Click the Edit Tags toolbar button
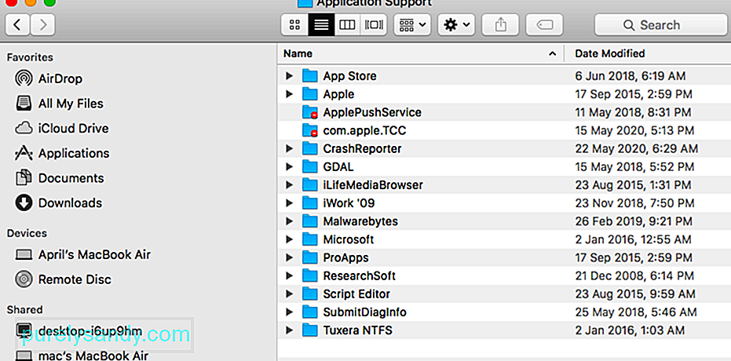The height and width of the screenshot is (361, 731). click(545, 24)
